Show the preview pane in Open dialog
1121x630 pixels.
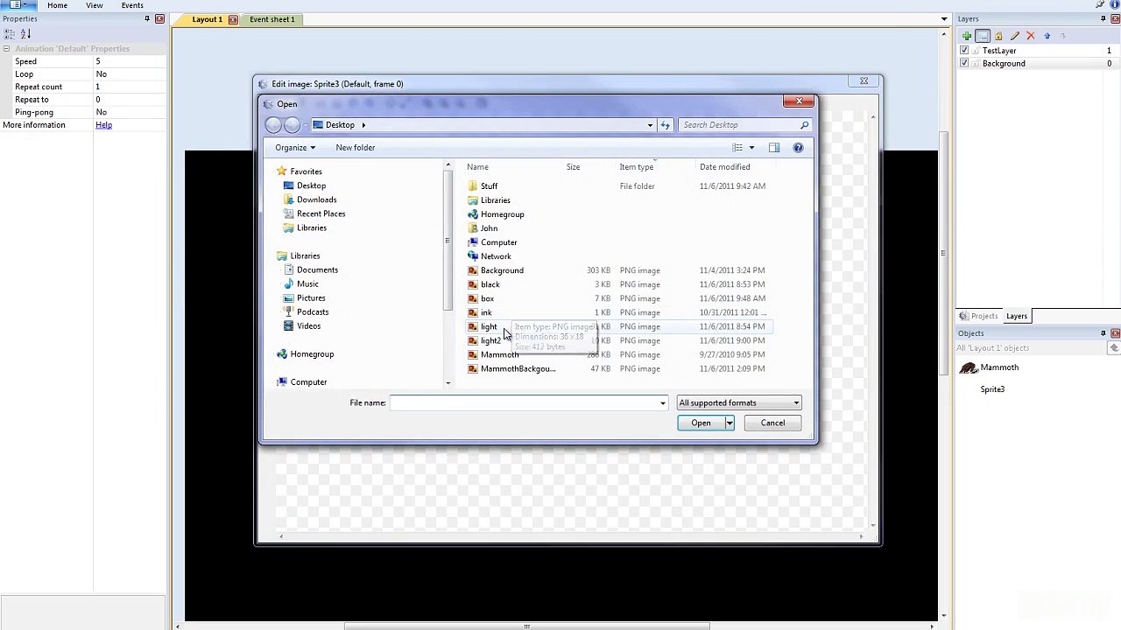[774, 148]
